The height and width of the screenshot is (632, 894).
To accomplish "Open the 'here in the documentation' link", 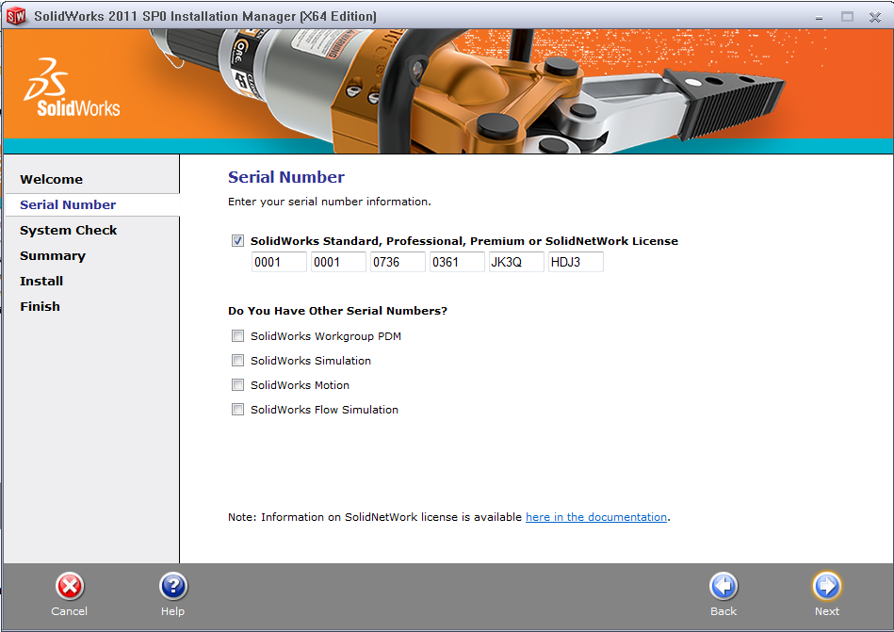I will coord(595,517).
